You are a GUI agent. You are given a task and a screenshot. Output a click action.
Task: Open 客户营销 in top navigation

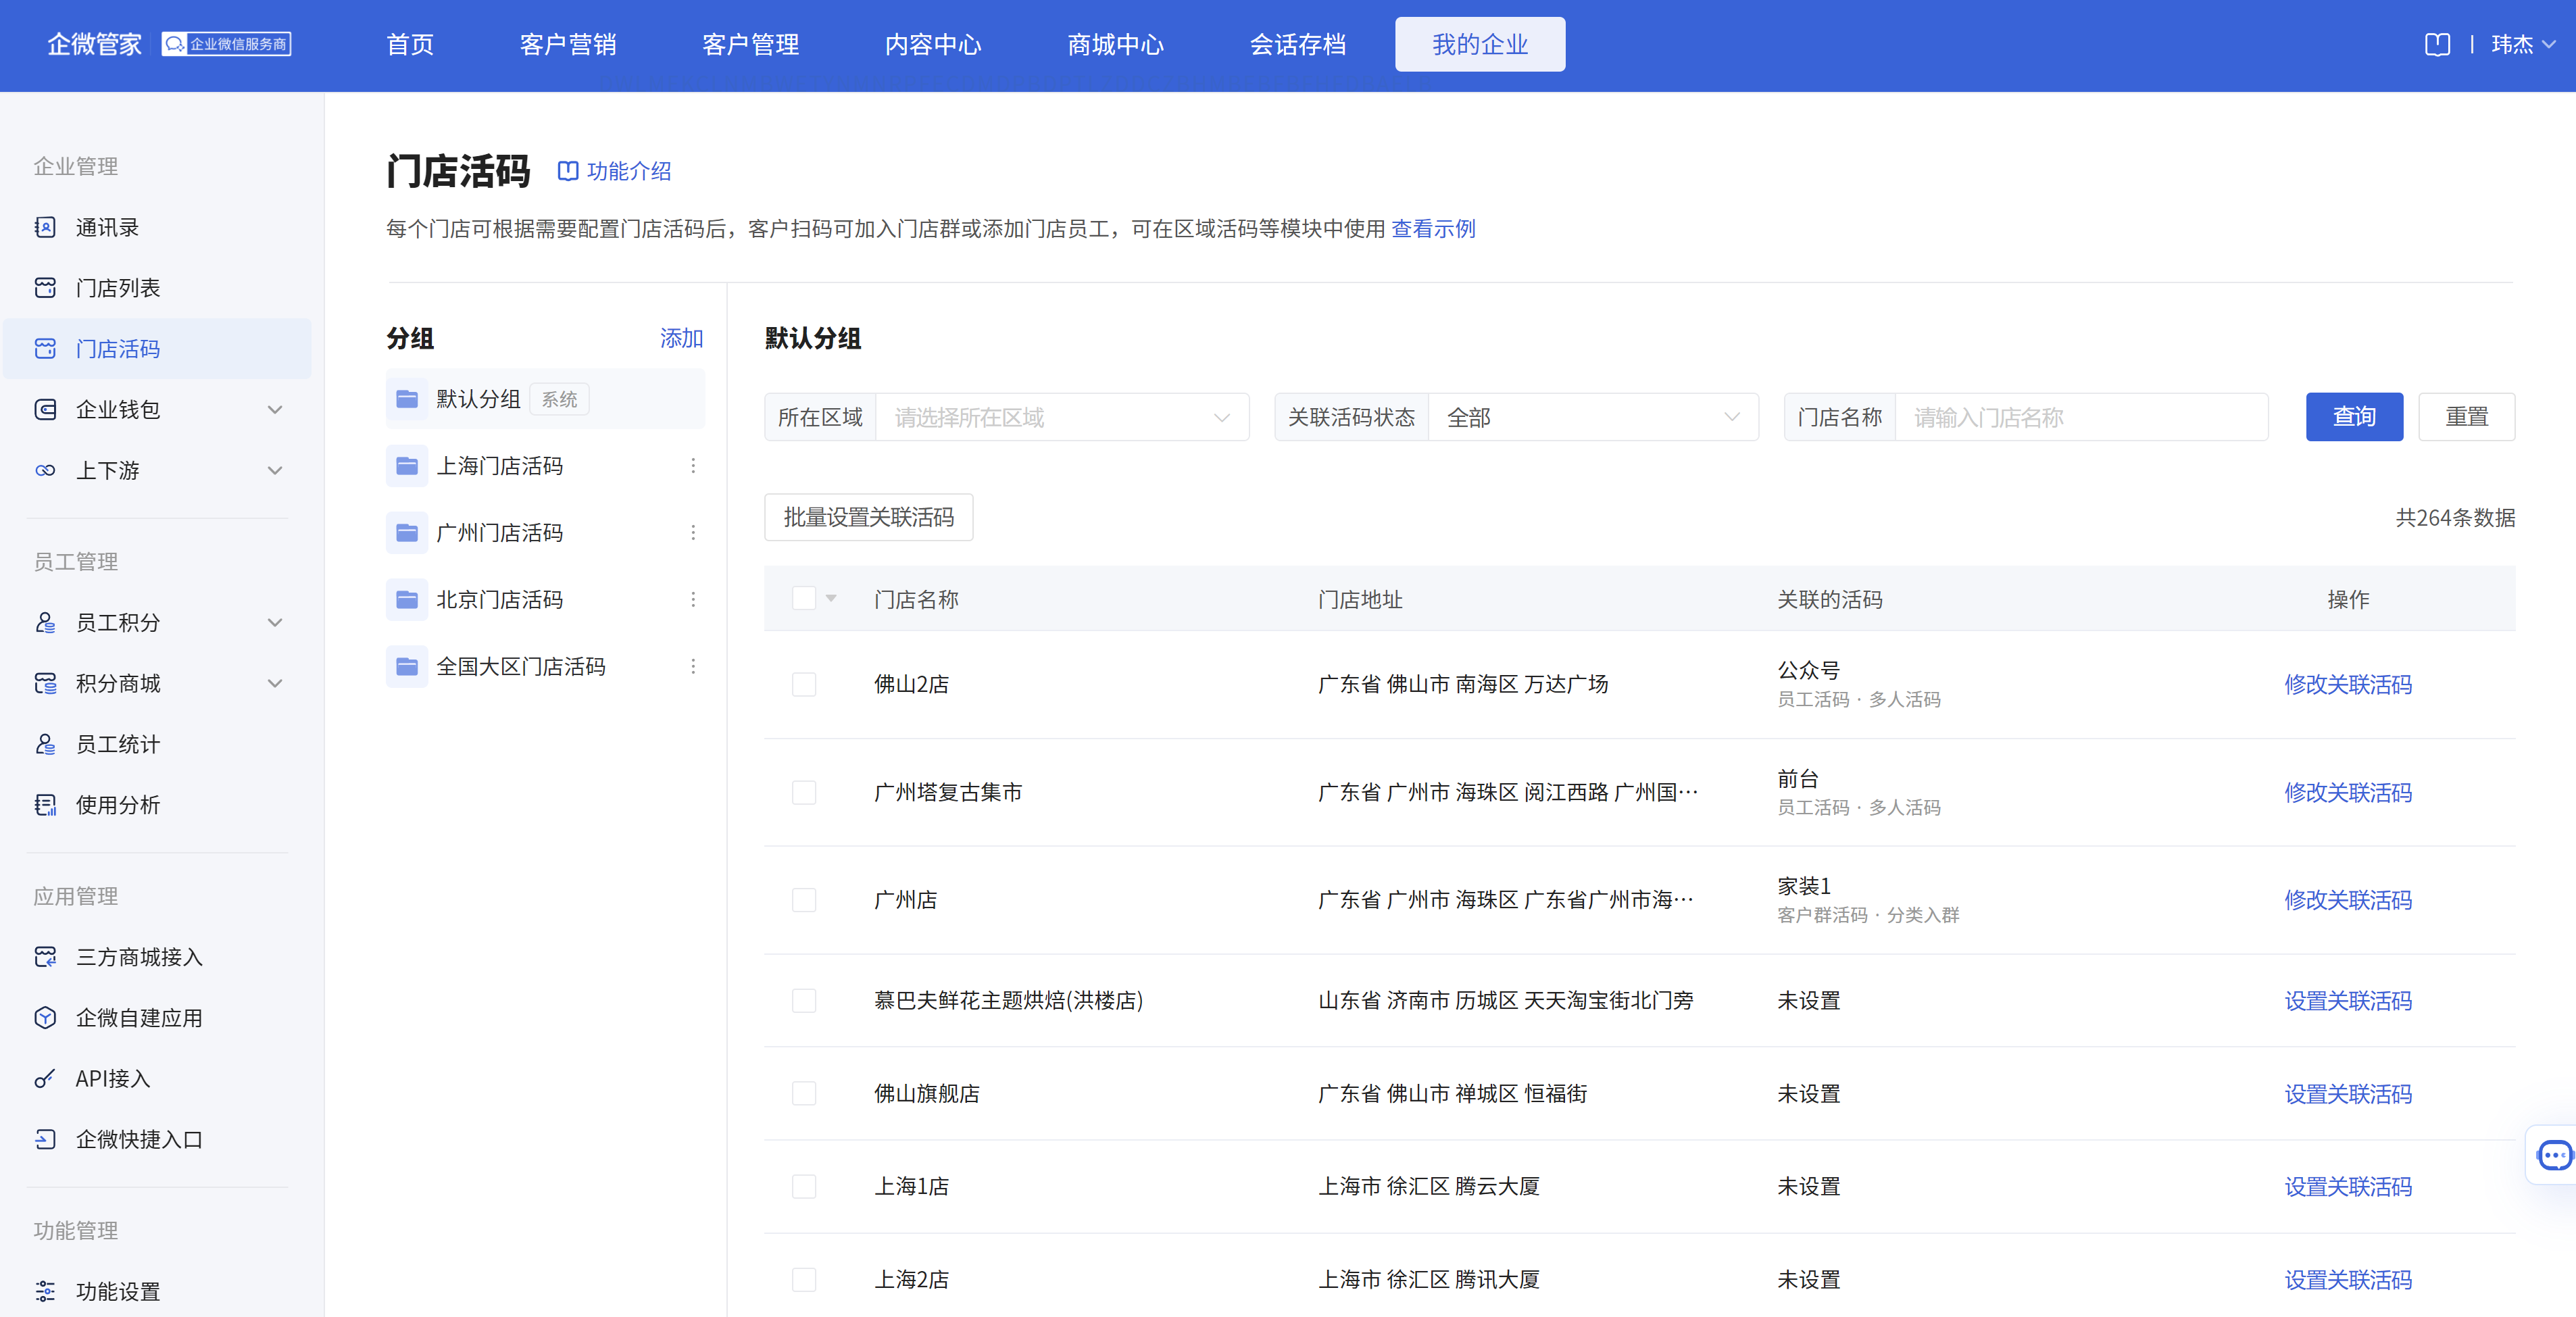(x=568, y=44)
